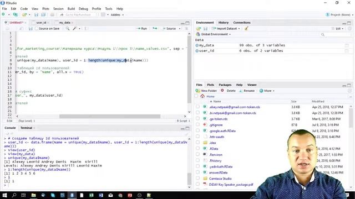This screenshot has height=199, width=355.
Task: Click the Delete button in Files pane
Action: point(228,91)
